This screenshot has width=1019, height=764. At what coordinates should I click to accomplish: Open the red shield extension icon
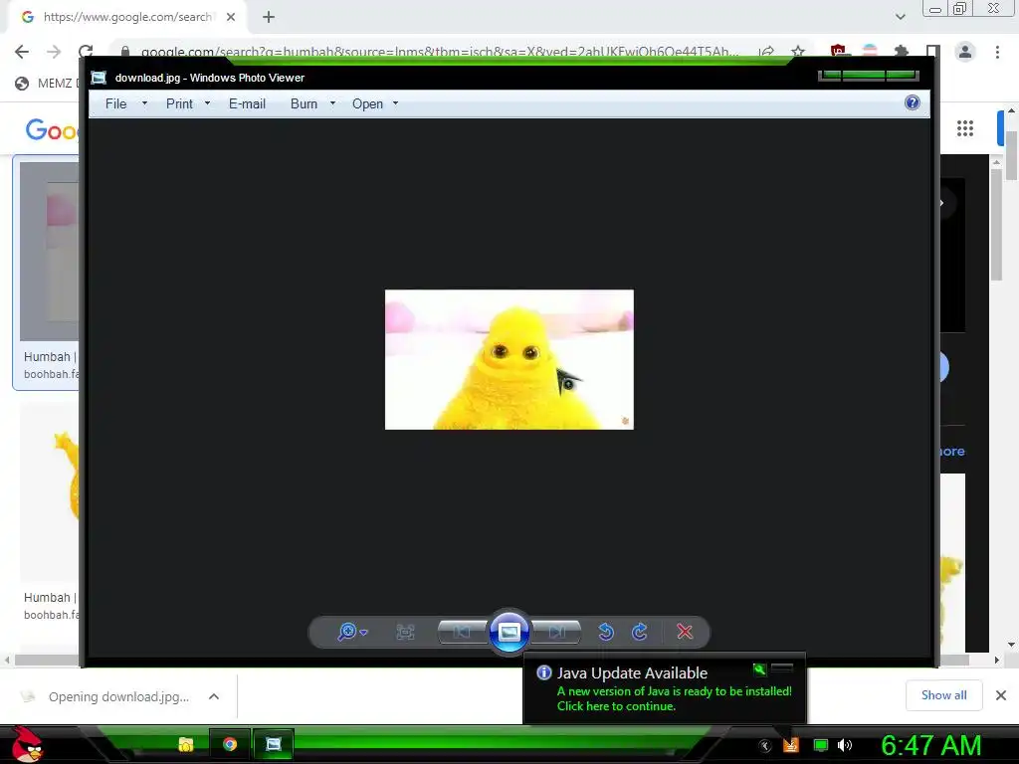(x=838, y=52)
